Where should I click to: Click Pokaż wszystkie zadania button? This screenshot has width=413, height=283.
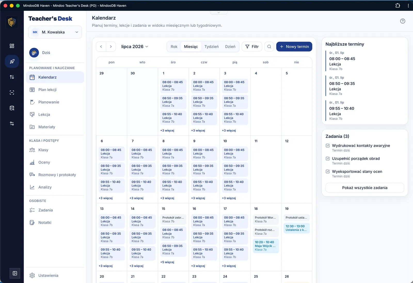tap(364, 188)
